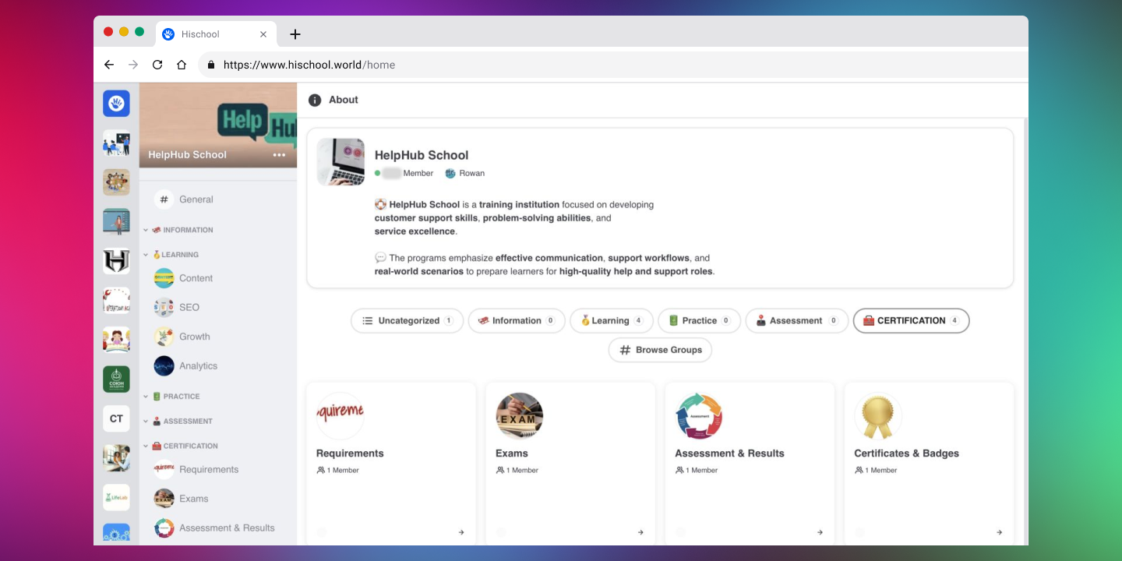Image resolution: width=1122 pixels, height=561 pixels.
Task: Open the black H logo school in sidebar
Action: click(x=116, y=261)
